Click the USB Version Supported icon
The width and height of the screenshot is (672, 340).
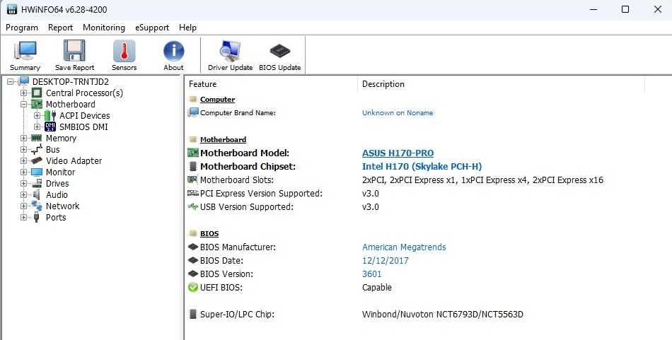193,207
